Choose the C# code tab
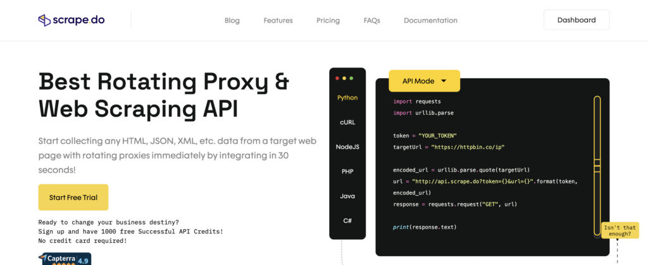The height and width of the screenshot is (265, 648). point(347,220)
